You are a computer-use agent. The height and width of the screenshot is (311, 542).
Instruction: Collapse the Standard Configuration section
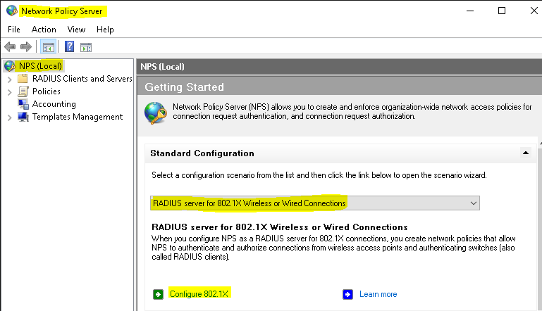pyautogui.click(x=524, y=153)
